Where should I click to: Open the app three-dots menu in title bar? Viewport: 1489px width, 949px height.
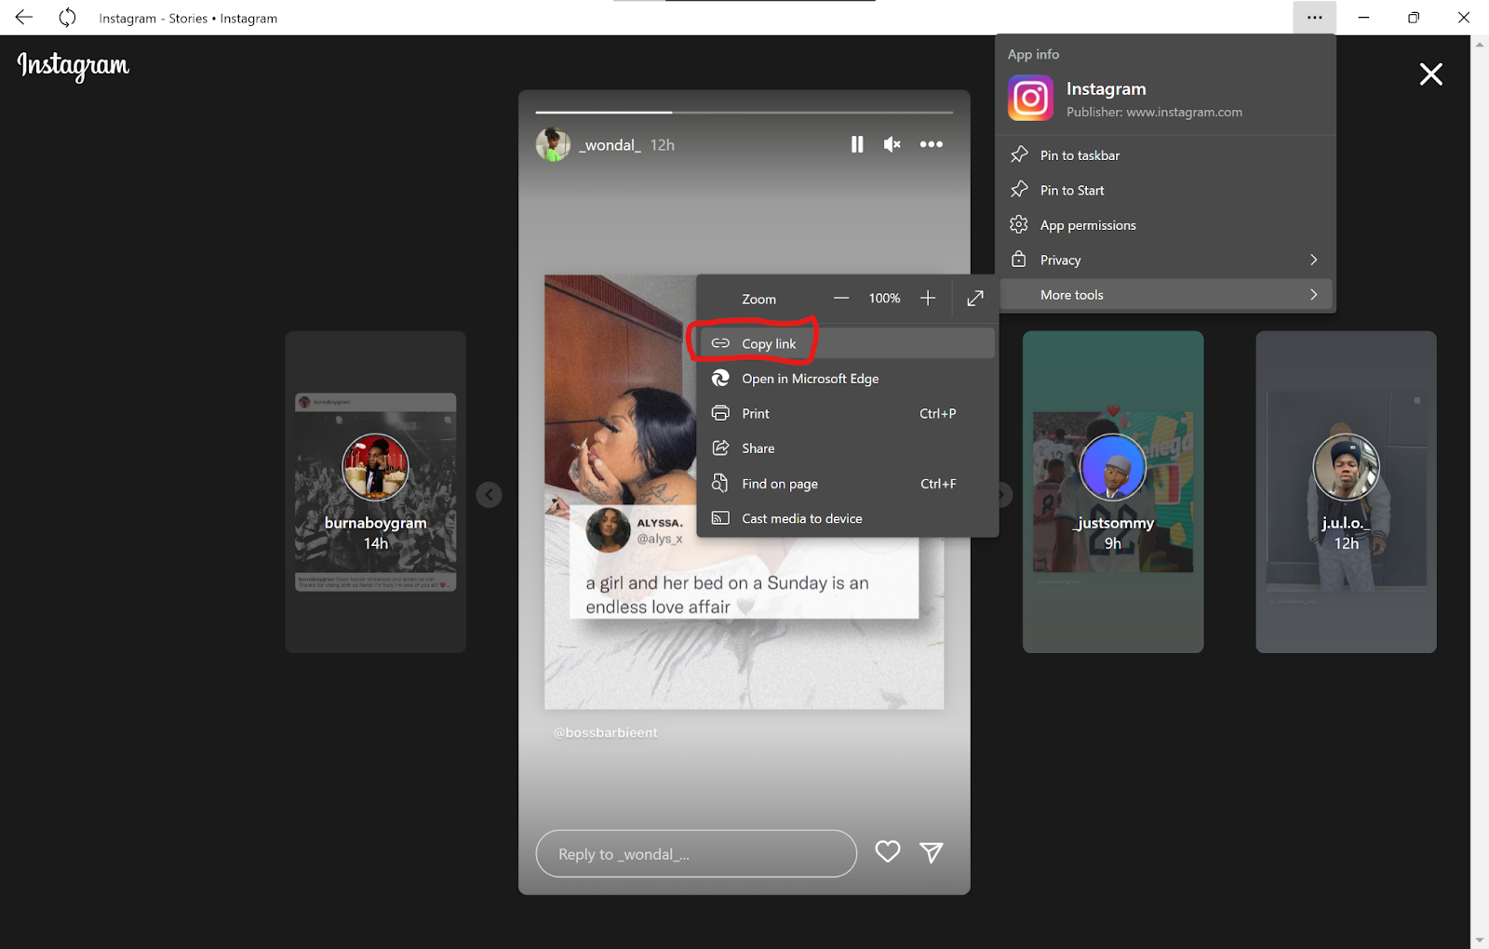click(1314, 17)
